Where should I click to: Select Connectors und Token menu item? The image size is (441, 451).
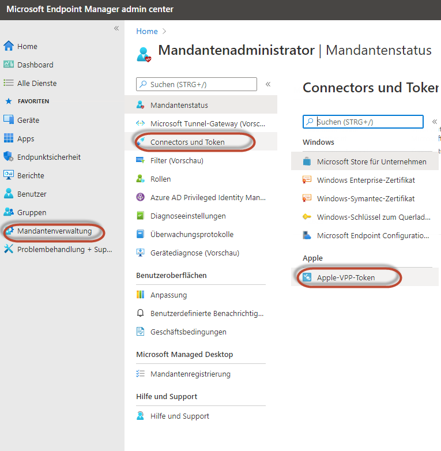pyautogui.click(x=187, y=142)
